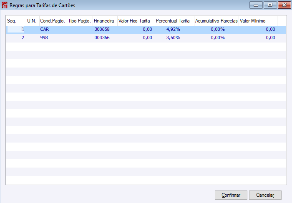Image resolution: width=292 pixels, height=203 pixels.
Task: Maximize the Regras para Tarifas window
Action: pos(270,5)
